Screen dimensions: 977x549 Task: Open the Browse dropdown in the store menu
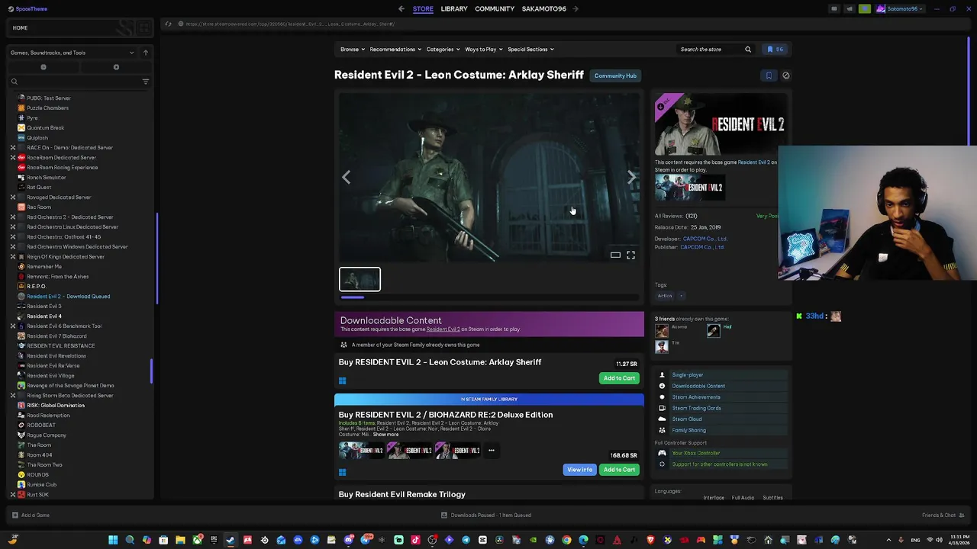coord(353,50)
